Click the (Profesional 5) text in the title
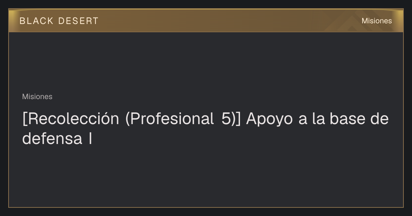Screen dimensions: 412x216 coord(180,119)
